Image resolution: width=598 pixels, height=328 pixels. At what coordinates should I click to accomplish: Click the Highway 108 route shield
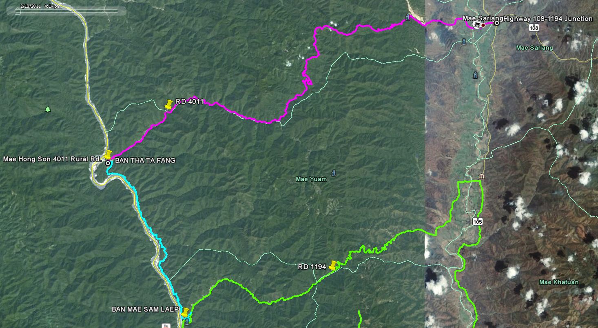click(534, 28)
